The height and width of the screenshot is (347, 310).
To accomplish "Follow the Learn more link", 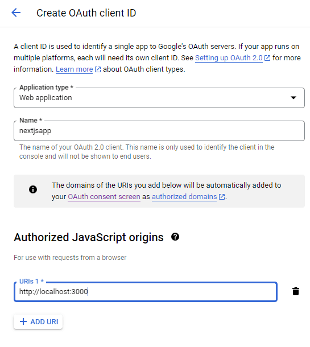I will tap(74, 69).
